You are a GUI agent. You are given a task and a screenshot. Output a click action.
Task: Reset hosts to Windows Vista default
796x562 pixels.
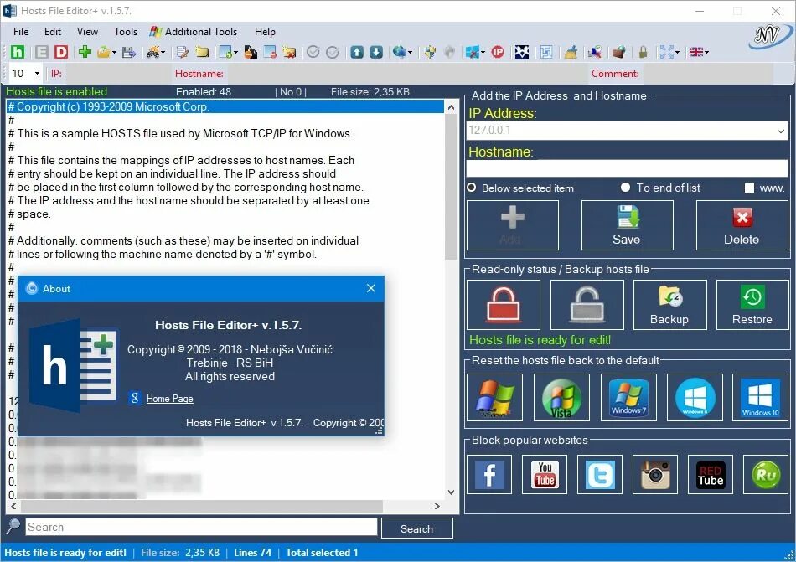tap(561, 398)
